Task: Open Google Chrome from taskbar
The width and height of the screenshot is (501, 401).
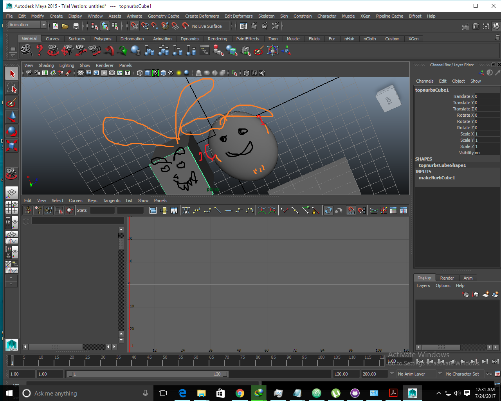Action: (x=240, y=393)
